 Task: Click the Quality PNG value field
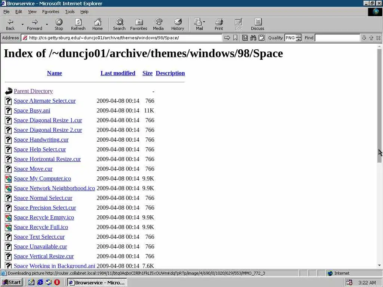(x=290, y=38)
